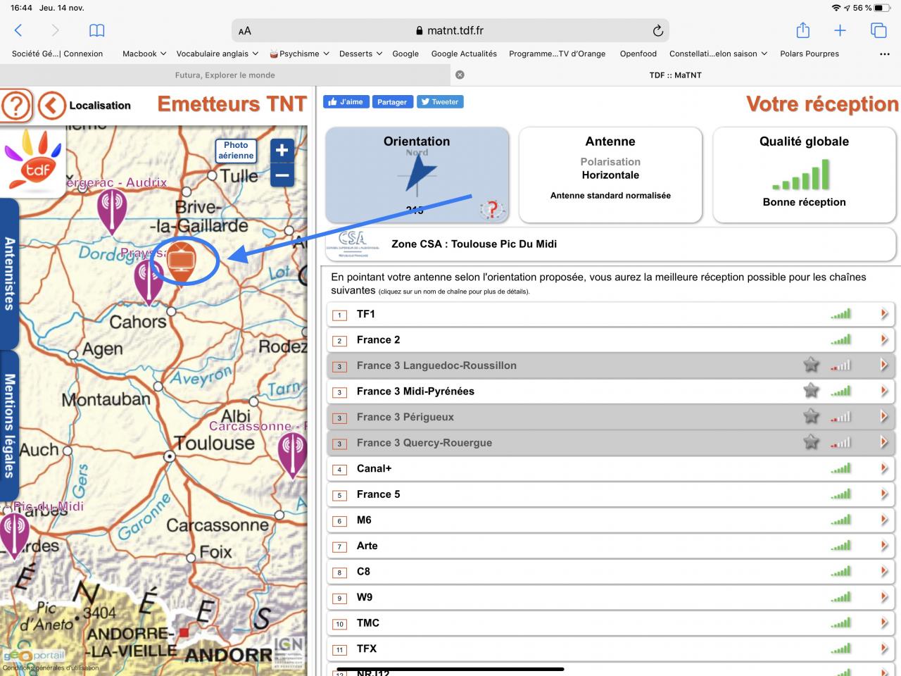
Task: Expand Arte details with its arrow
Action: [884, 546]
